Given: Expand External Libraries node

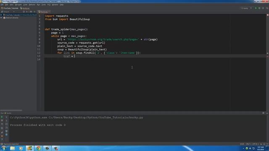Looking at the screenshot, I should [x=1, y=18].
